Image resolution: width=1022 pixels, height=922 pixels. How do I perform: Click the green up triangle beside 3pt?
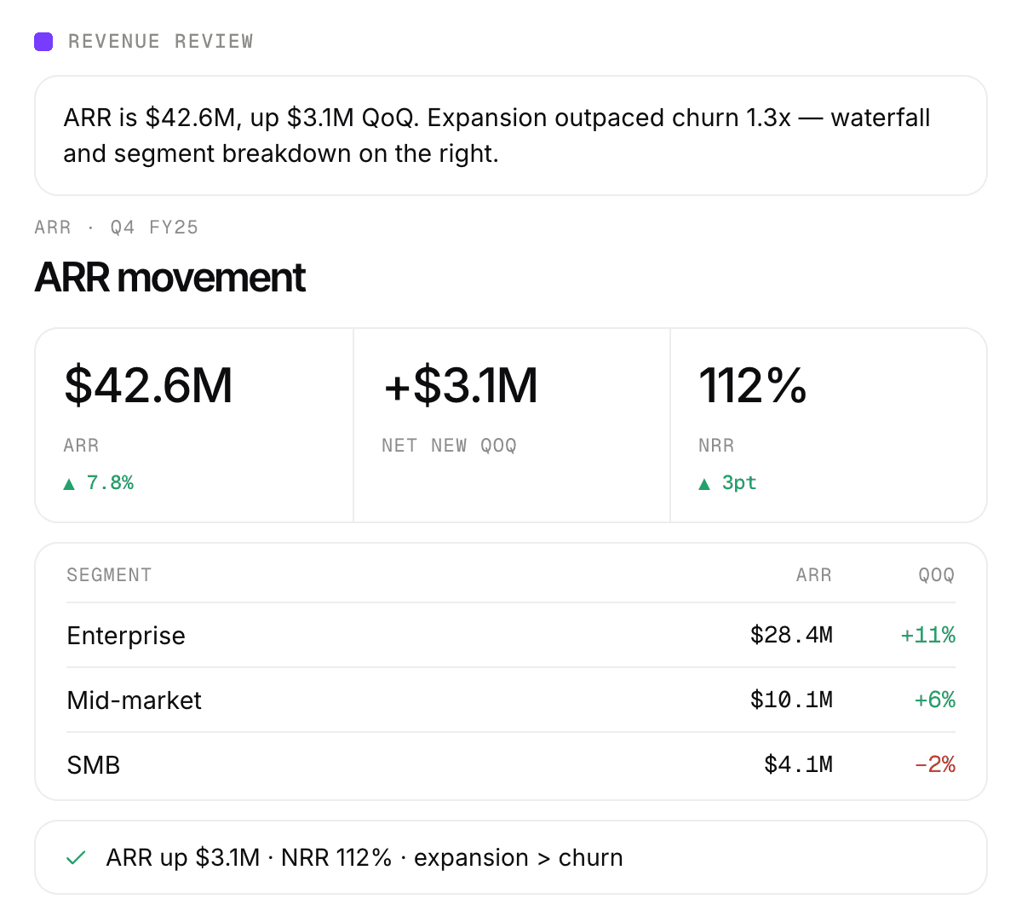click(704, 484)
